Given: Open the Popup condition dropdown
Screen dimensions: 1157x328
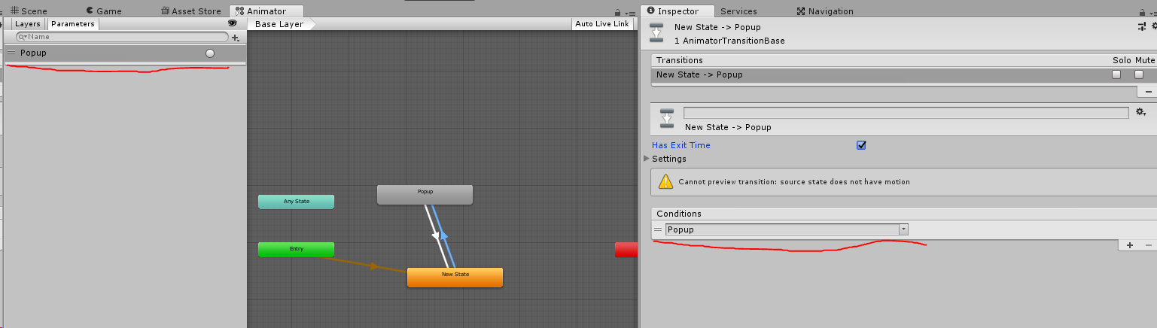Looking at the screenshot, I should click(787, 229).
